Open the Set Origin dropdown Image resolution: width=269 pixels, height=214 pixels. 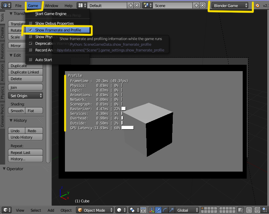(x=25, y=95)
